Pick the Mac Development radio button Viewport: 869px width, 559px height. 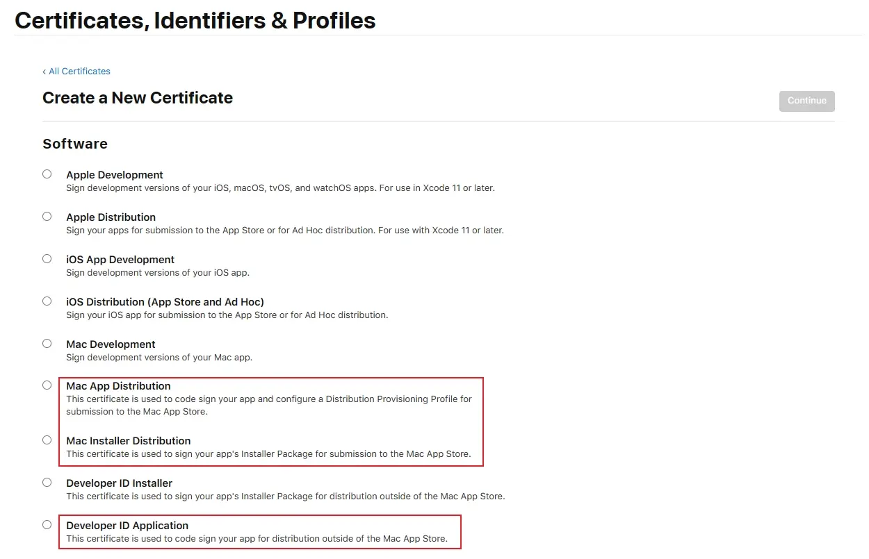click(47, 344)
